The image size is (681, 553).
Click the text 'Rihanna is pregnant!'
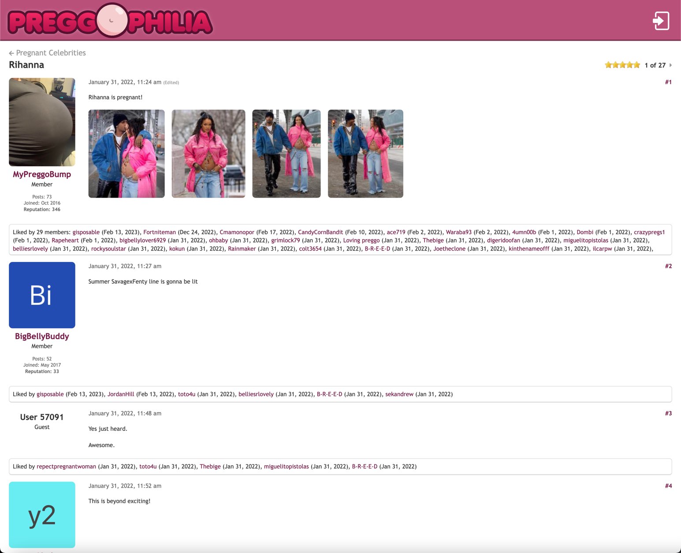115,97
